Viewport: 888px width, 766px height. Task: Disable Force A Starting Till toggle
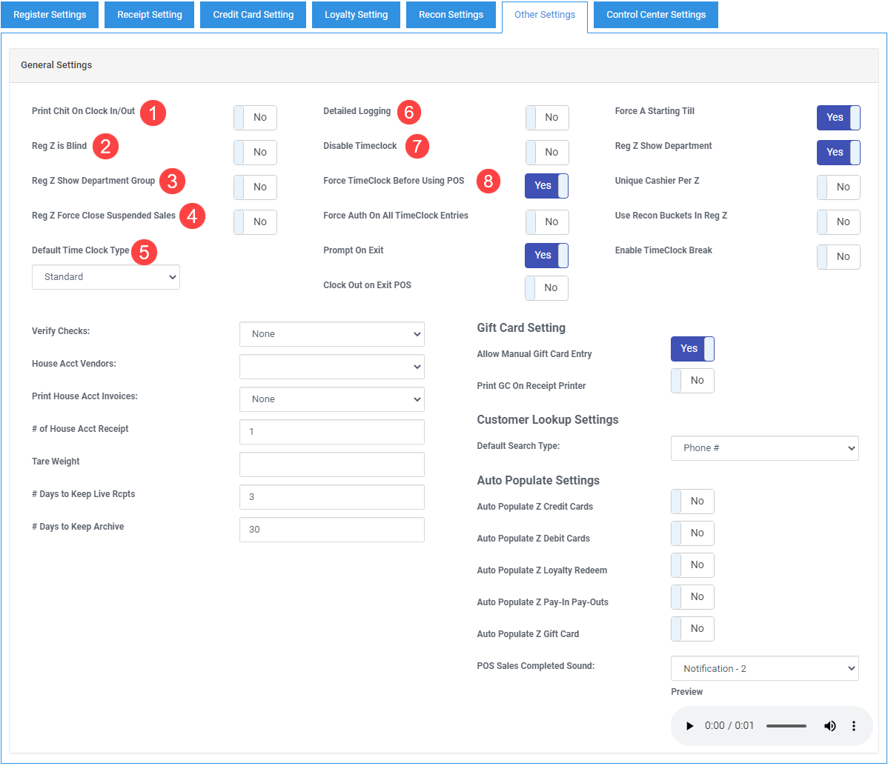click(x=838, y=118)
